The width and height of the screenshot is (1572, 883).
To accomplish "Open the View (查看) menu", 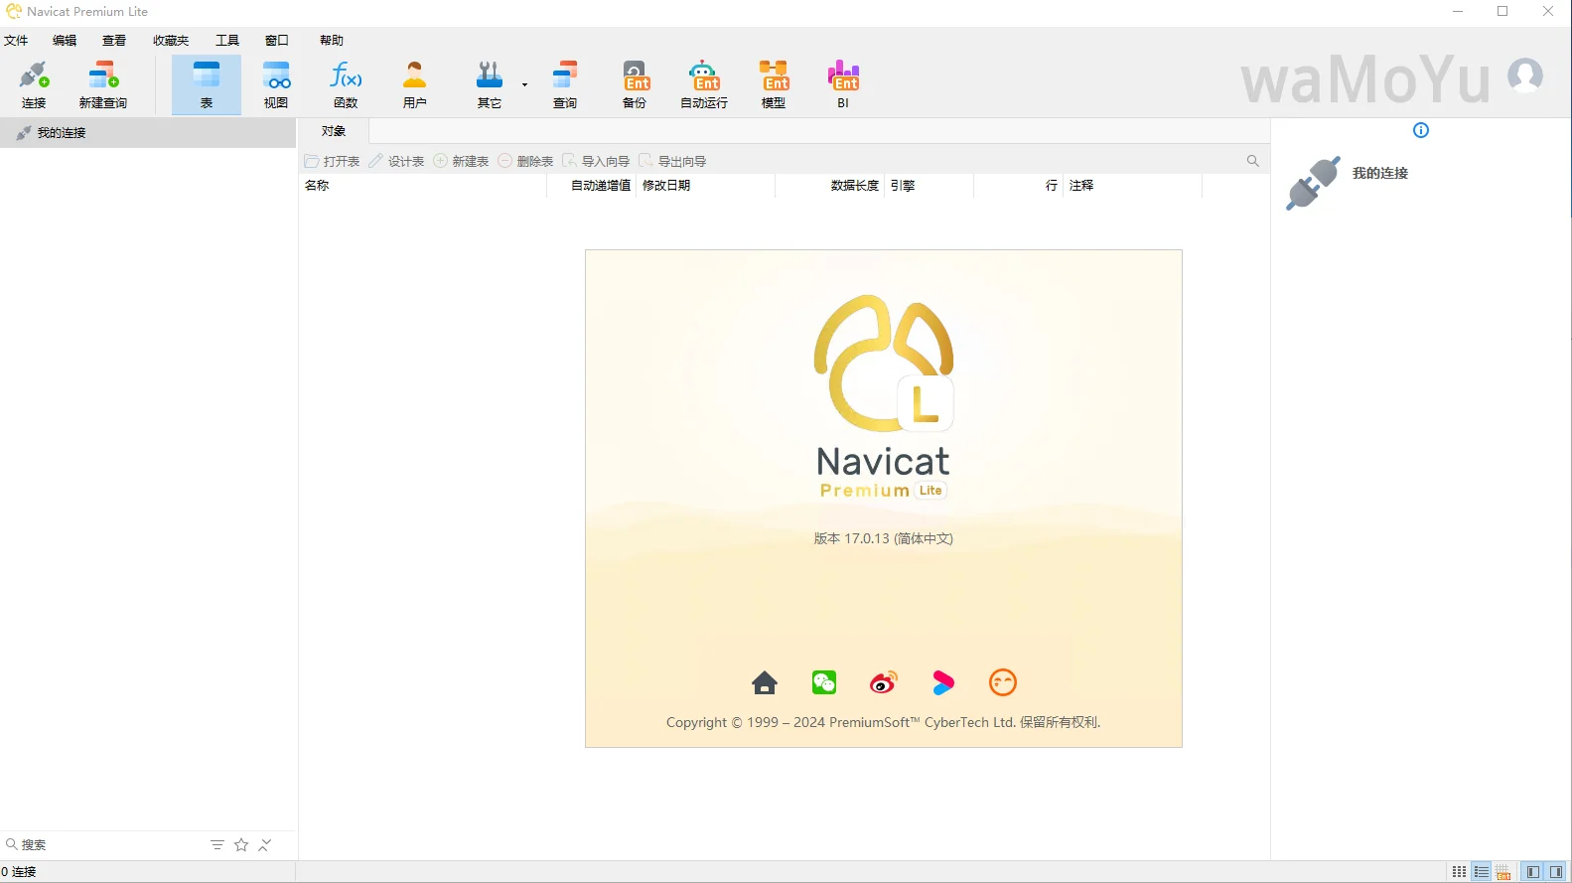I will pyautogui.click(x=114, y=41).
